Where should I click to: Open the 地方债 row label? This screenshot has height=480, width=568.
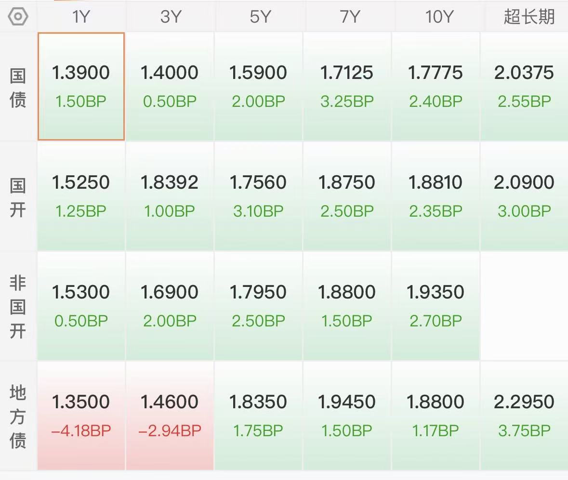(x=18, y=416)
